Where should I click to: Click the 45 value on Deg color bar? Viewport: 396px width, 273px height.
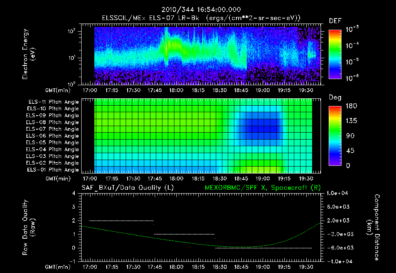click(x=350, y=151)
